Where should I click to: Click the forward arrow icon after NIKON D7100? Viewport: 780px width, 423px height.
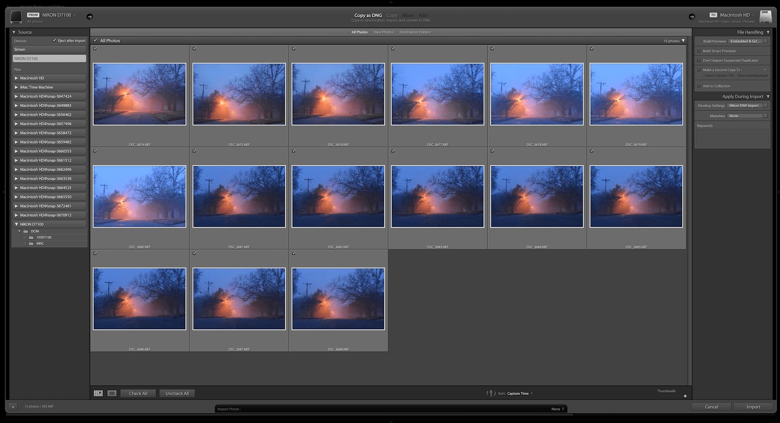(x=89, y=16)
